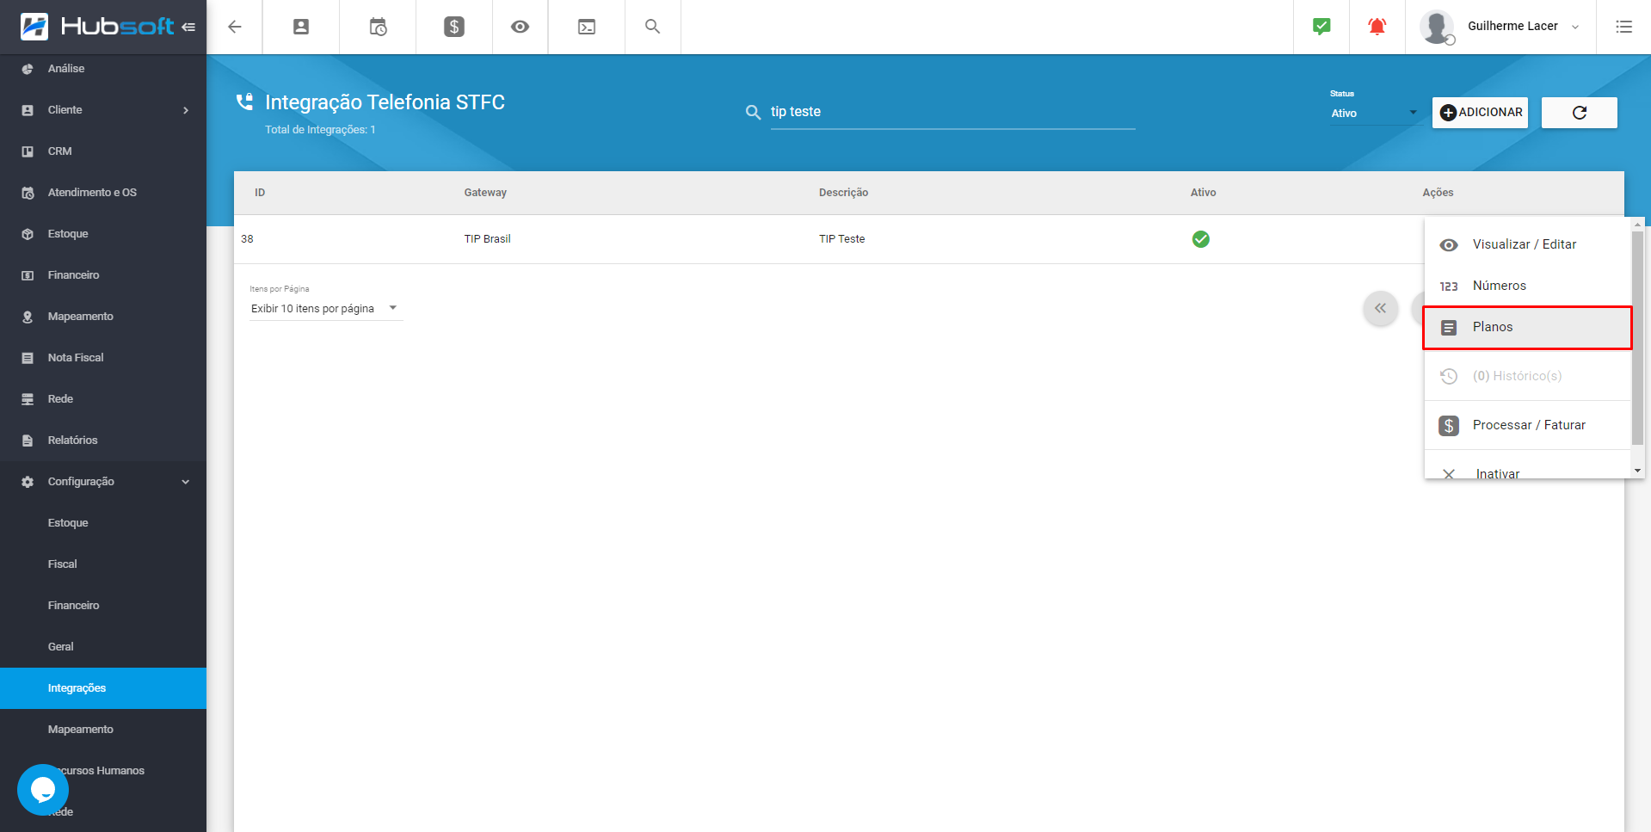This screenshot has width=1651, height=832.
Task: Open the terminal console toolbar icon
Action: point(587,27)
